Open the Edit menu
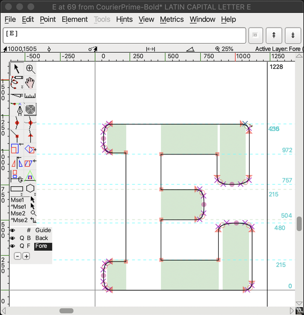 coord(28,19)
